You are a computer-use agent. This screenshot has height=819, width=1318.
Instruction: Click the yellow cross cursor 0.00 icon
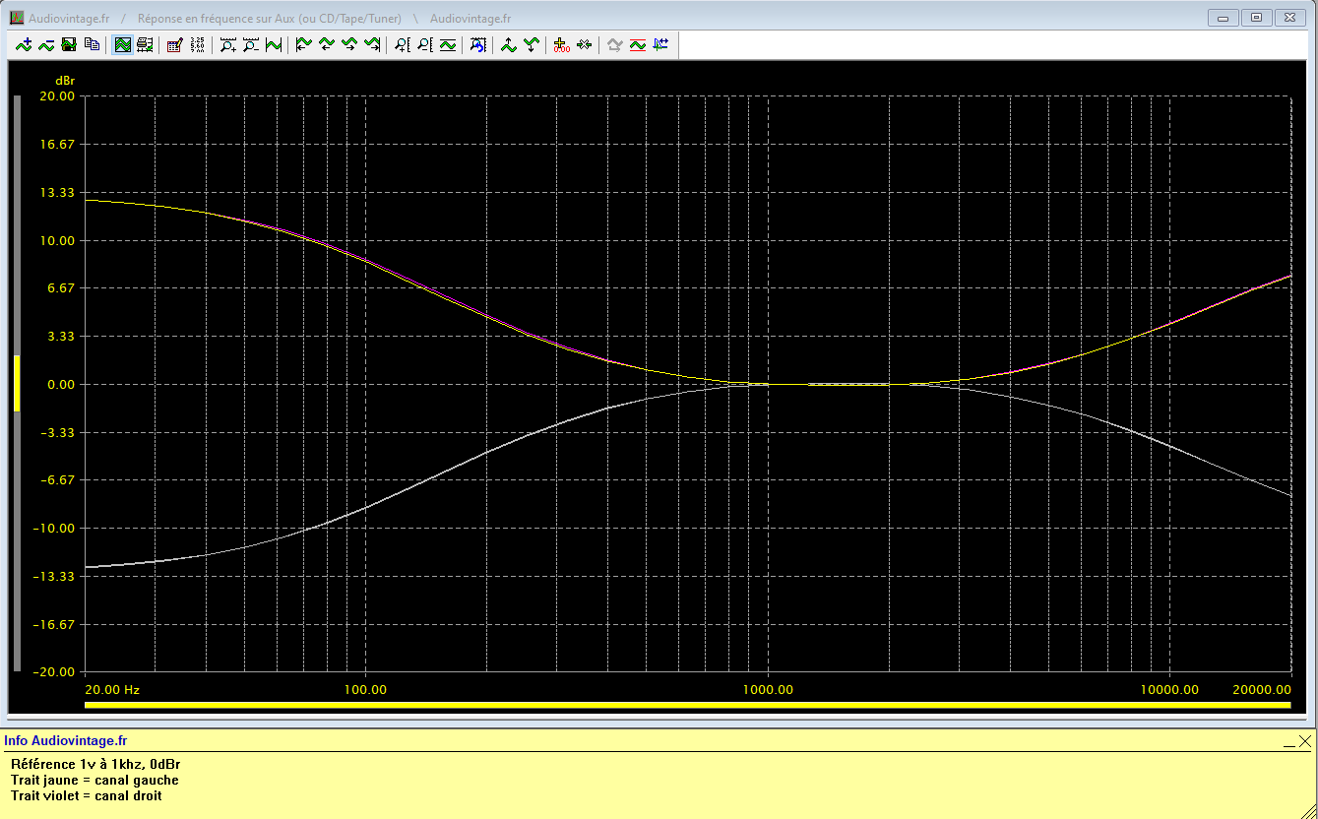(x=562, y=44)
